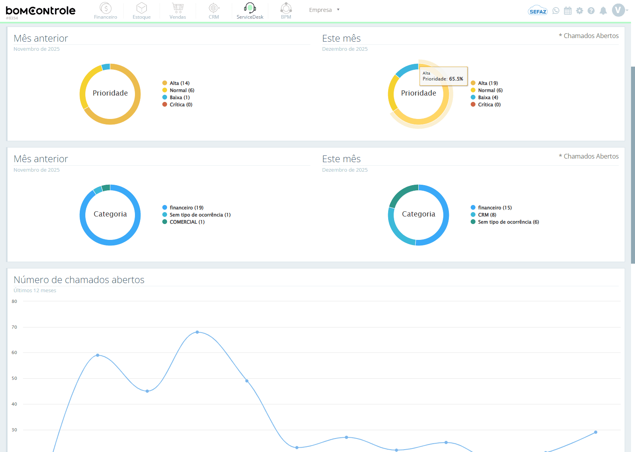635x452 pixels.
Task: Open the user avatar V menu
Action: pyautogui.click(x=618, y=10)
